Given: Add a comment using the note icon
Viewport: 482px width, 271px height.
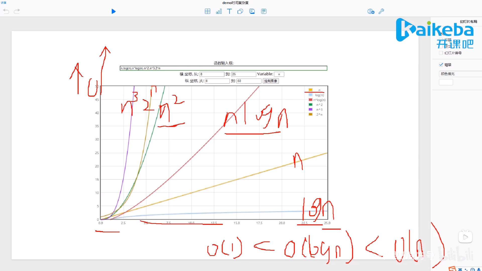Looking at the screenshot, I should point(264,11).
